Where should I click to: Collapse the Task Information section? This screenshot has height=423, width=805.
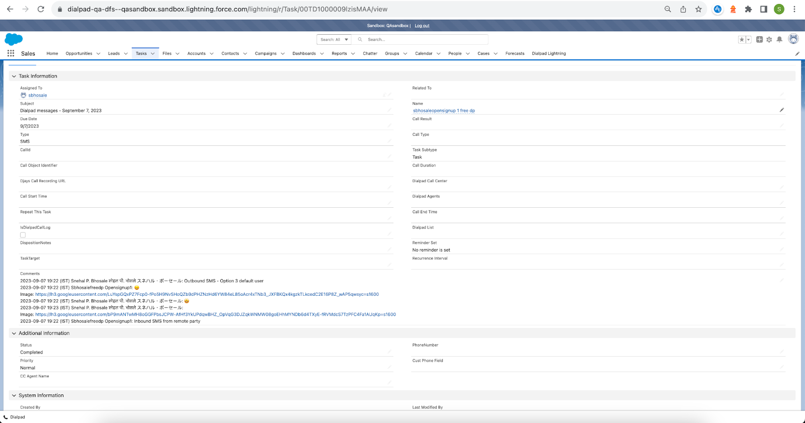14,76
